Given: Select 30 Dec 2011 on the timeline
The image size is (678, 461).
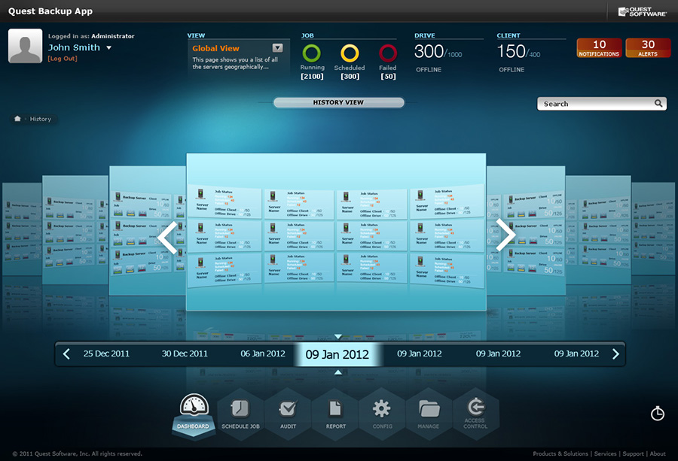Looking at the screenshot, I should (185, 353).
